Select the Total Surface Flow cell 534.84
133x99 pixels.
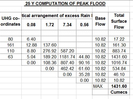[119, 68]
